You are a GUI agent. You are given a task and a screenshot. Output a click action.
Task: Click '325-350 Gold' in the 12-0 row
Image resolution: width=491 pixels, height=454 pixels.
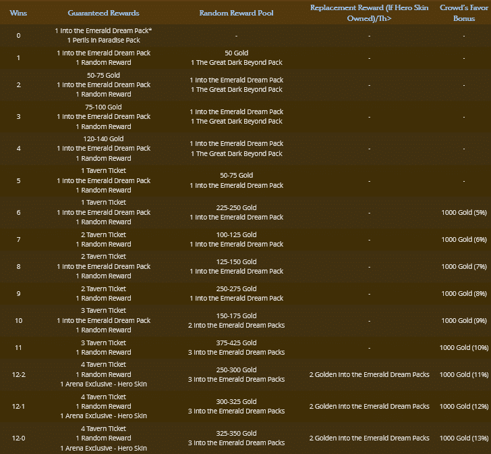[237, 433]
